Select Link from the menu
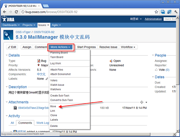 pyautogui.click(x=69, y=111)
